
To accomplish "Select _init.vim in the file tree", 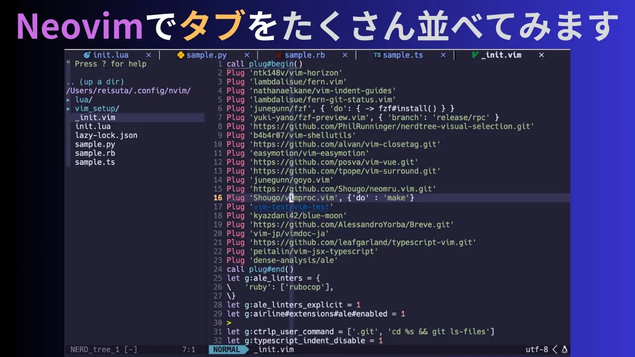I will pyautogui.click(x=95, y=118).
